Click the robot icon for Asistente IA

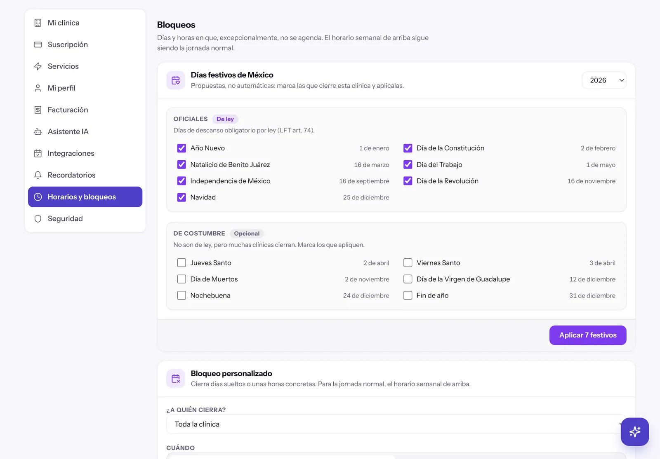[x=38, y=131]
